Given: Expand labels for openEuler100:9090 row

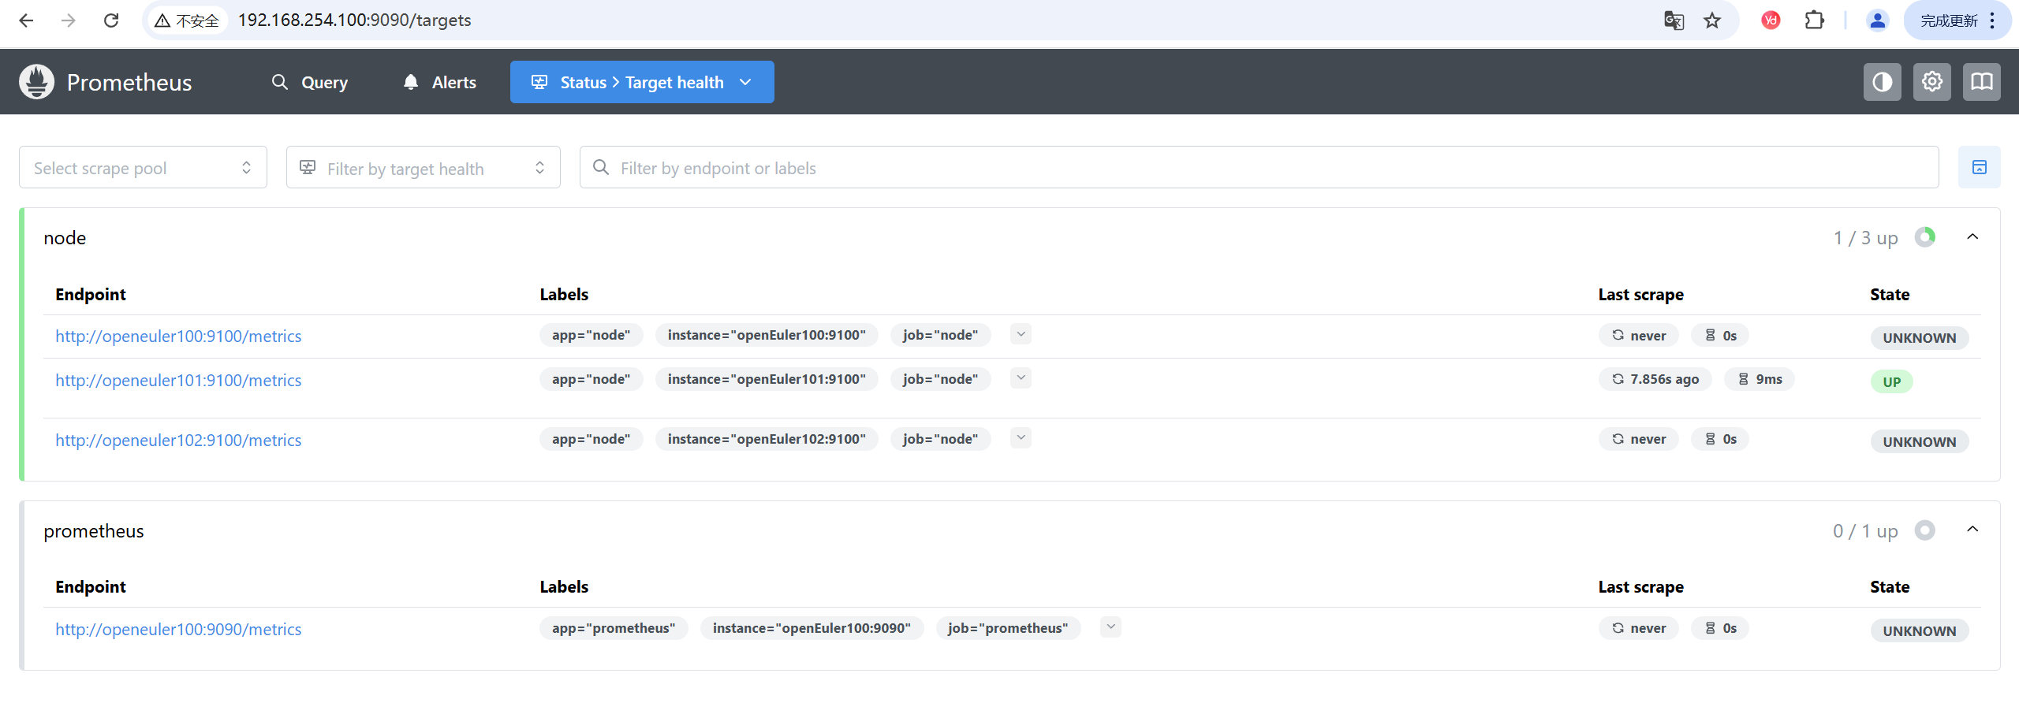Looking at the screenshot, I should [x=1110, y=627].
